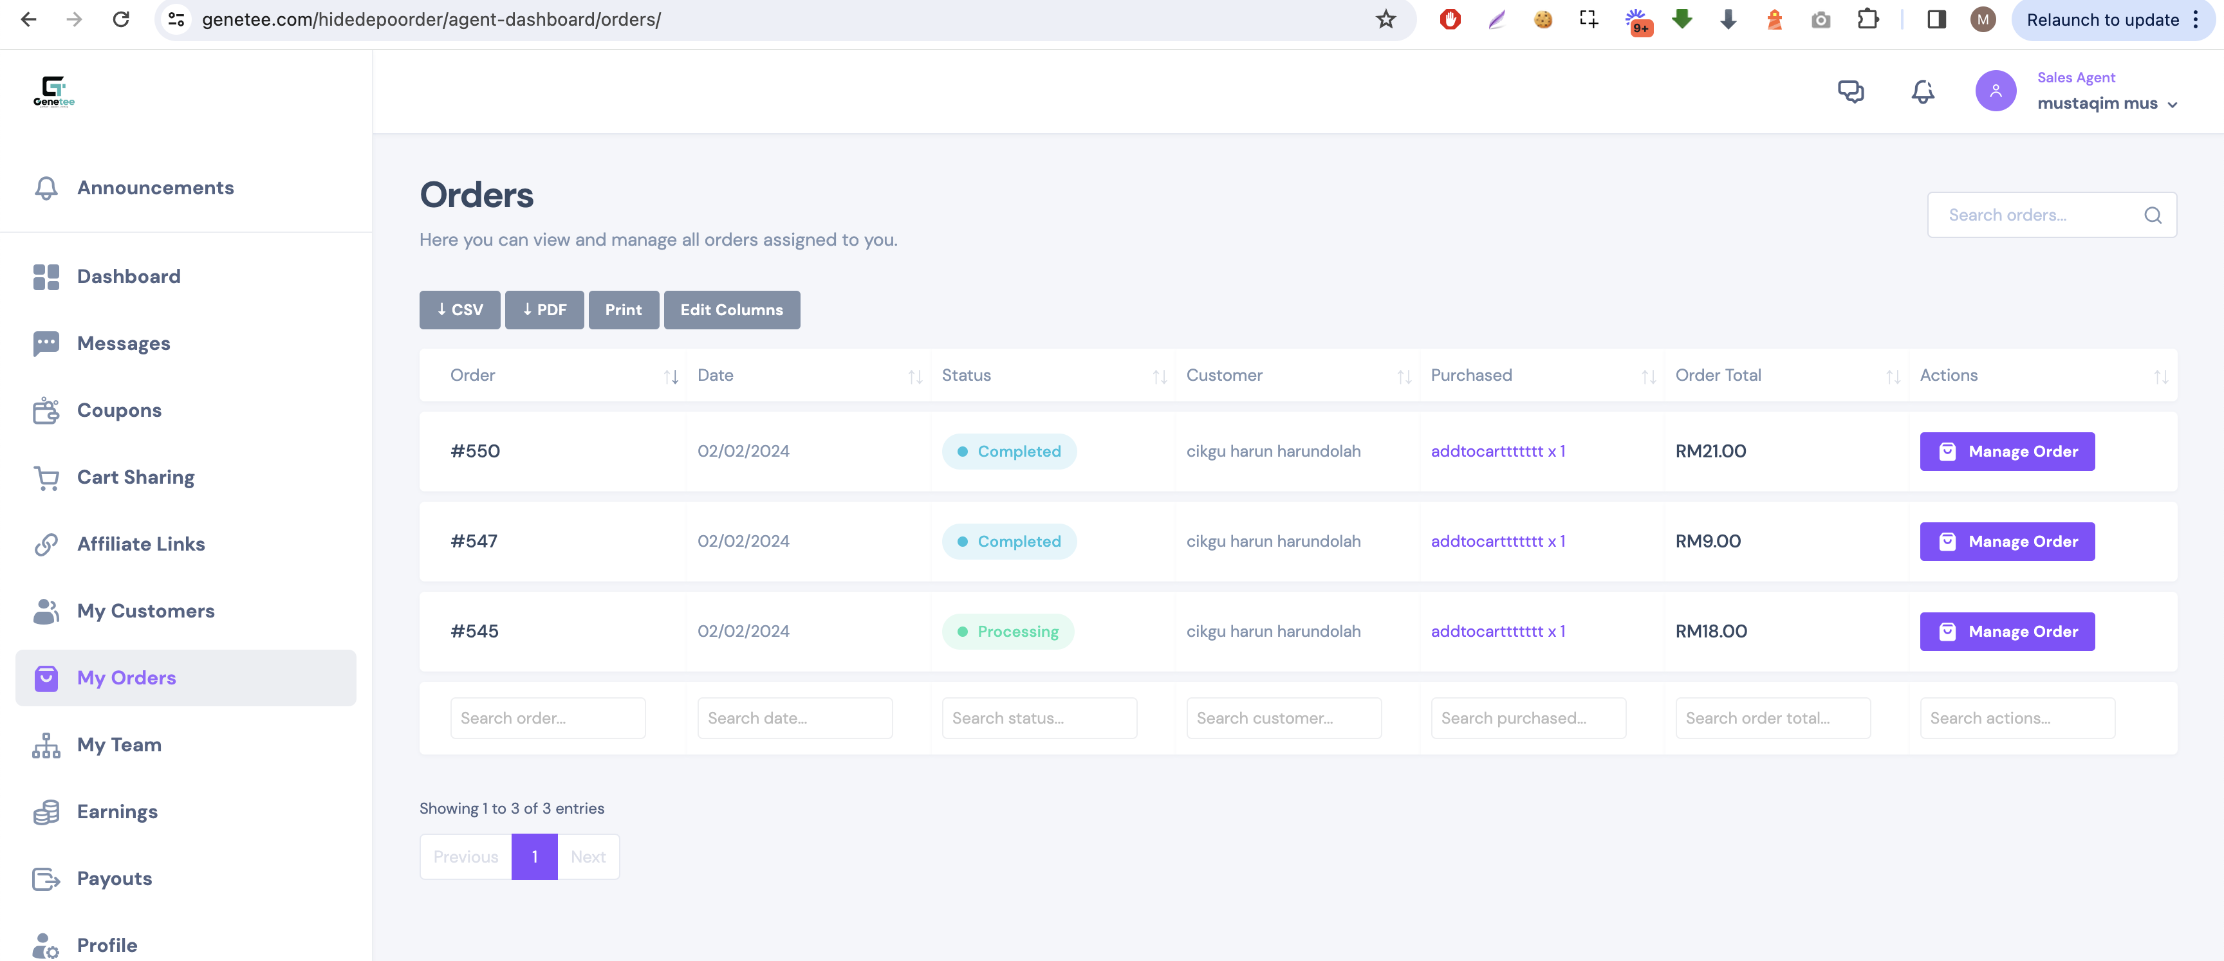Click the camera extension icon in toolbar

click(1821, 20)
